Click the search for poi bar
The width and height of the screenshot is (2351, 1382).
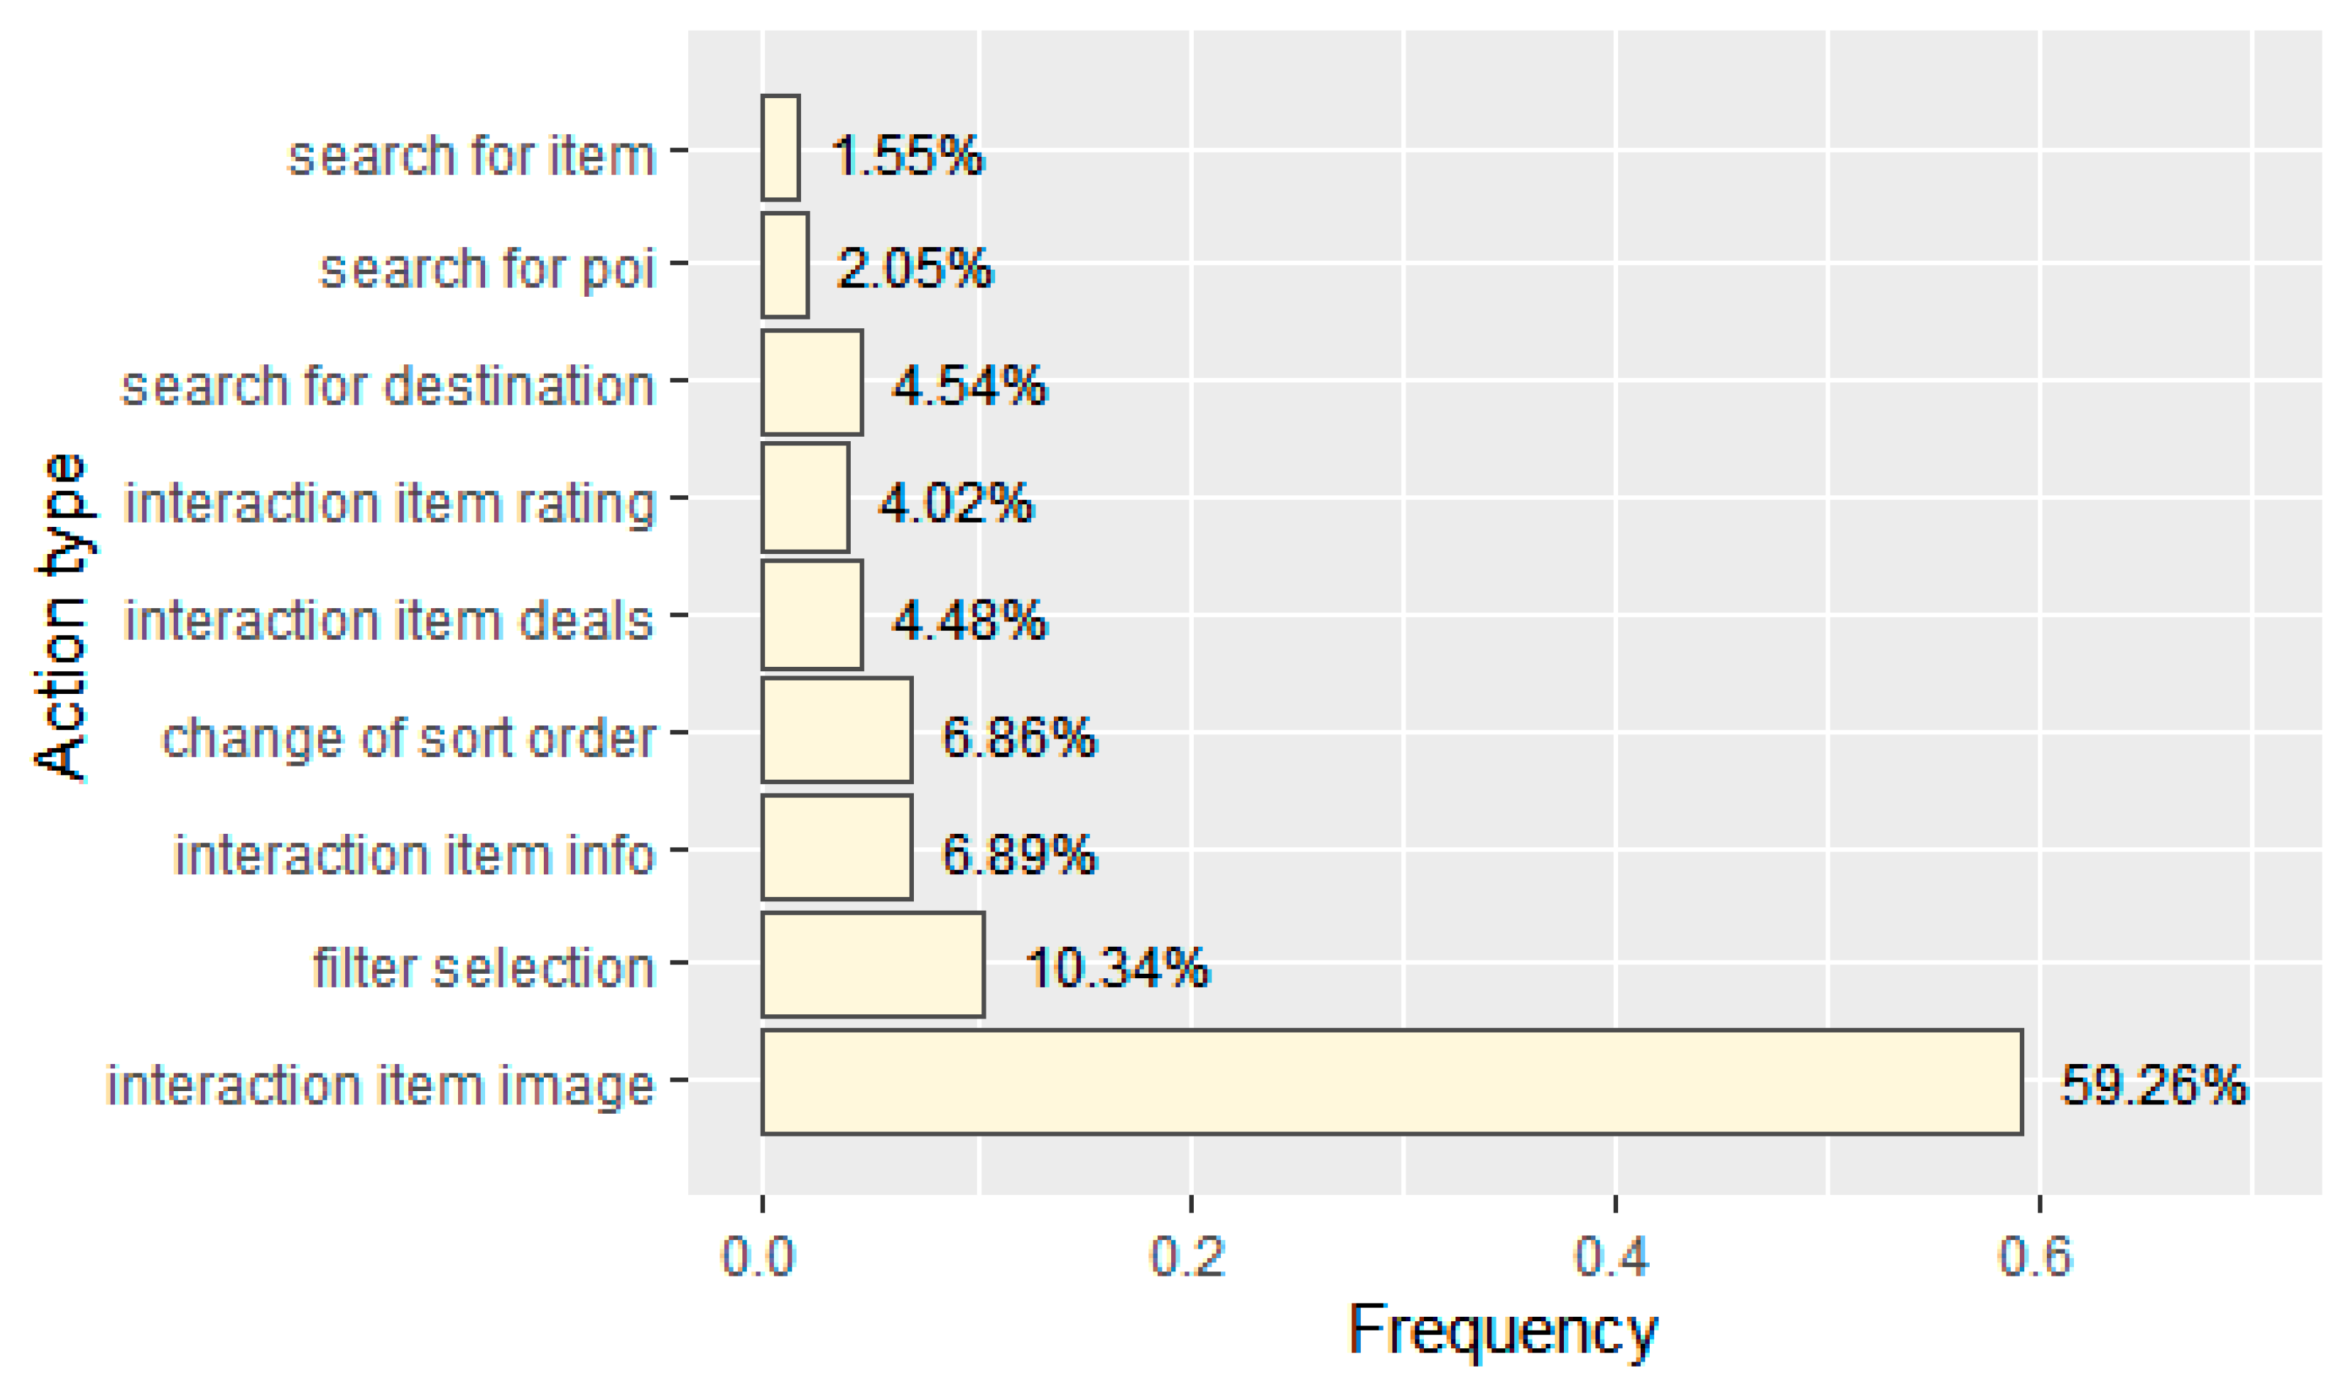785,265
